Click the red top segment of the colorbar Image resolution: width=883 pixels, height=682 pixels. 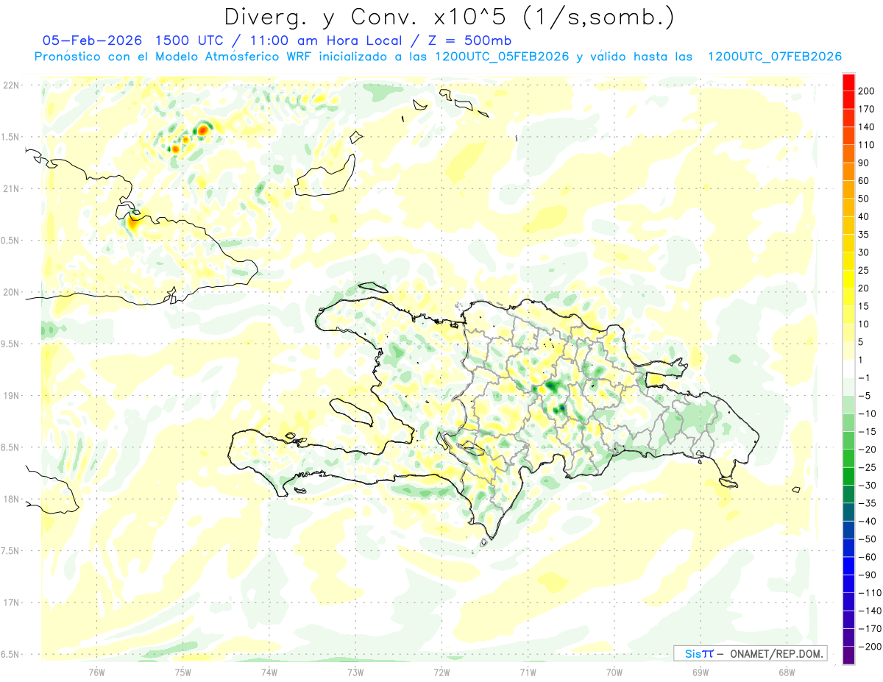click(x=848, y=82)
